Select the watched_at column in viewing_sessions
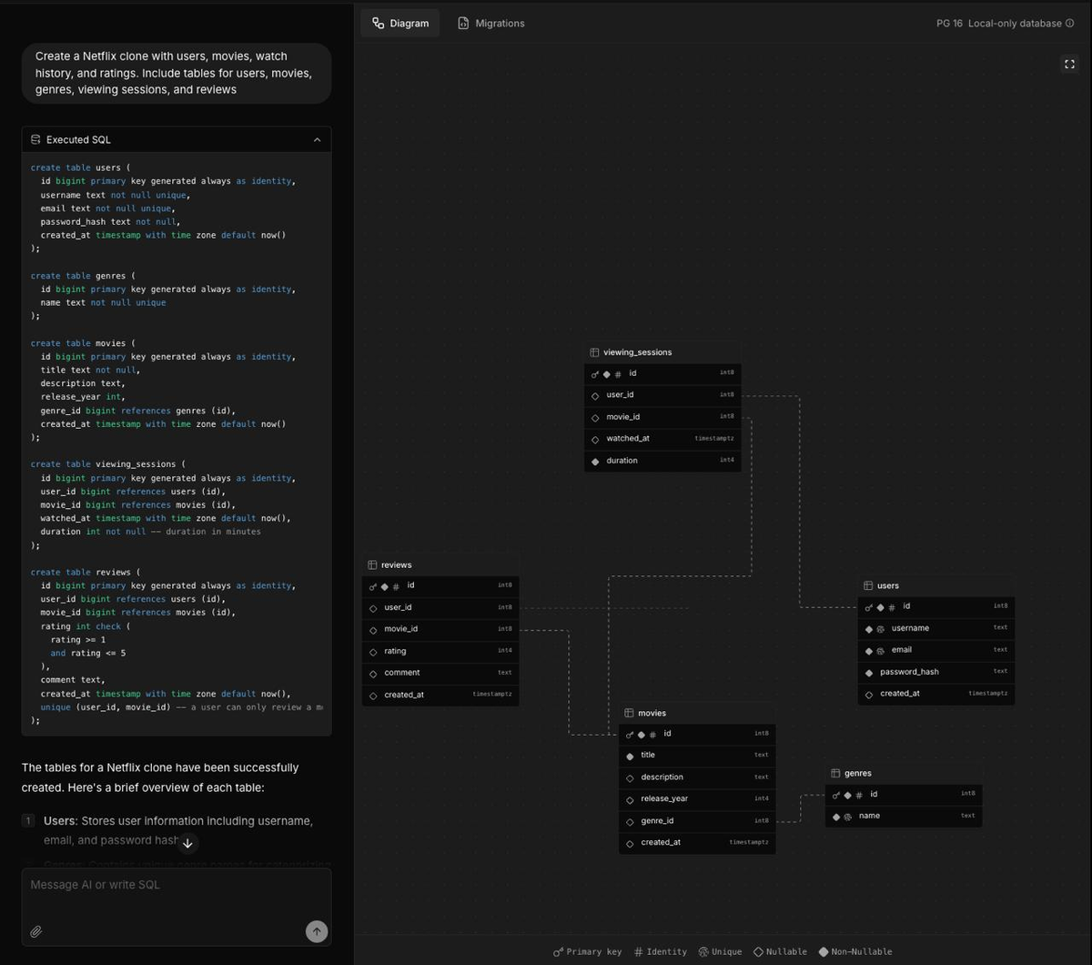1092x965 pixels. pyautogui.click(x=662, y=439)
